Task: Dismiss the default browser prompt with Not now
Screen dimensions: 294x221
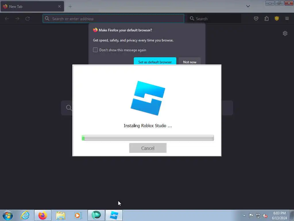Action: tap(190, 62)
